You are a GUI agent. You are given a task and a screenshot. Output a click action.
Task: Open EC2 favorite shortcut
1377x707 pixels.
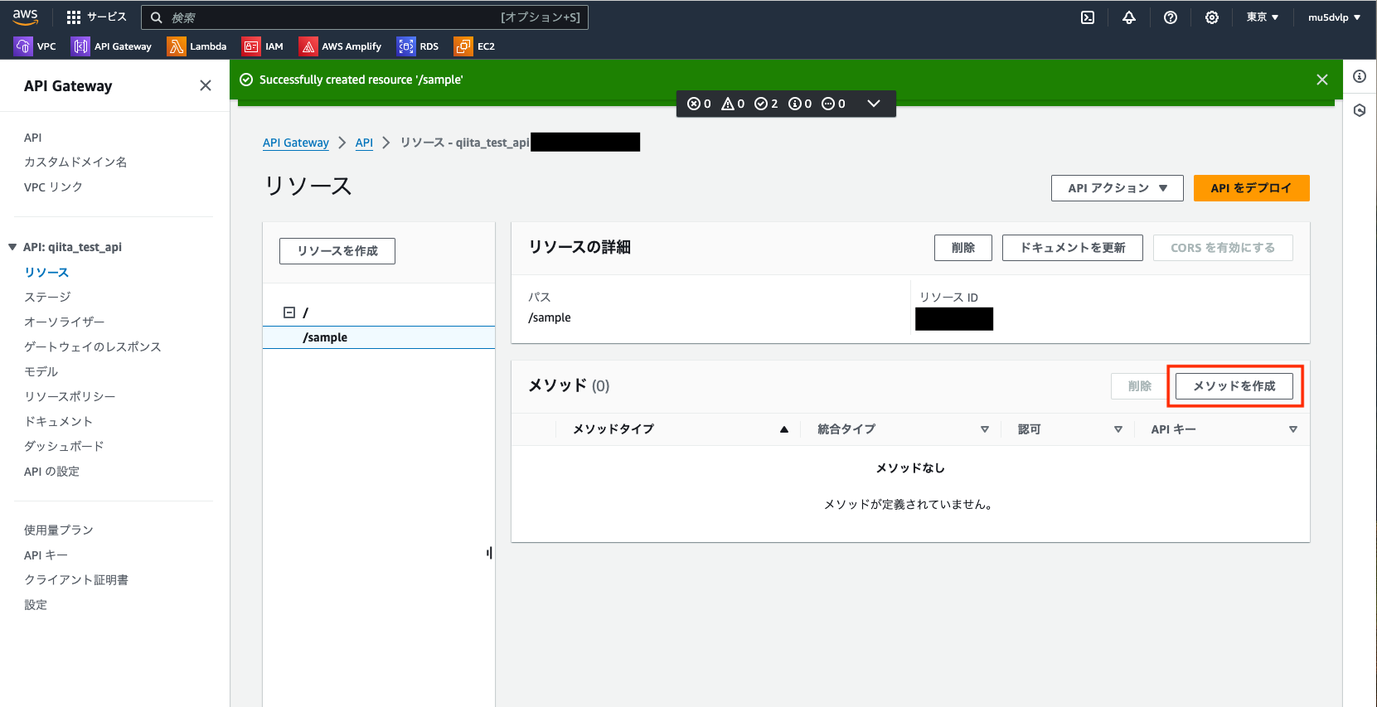(475, 46)
